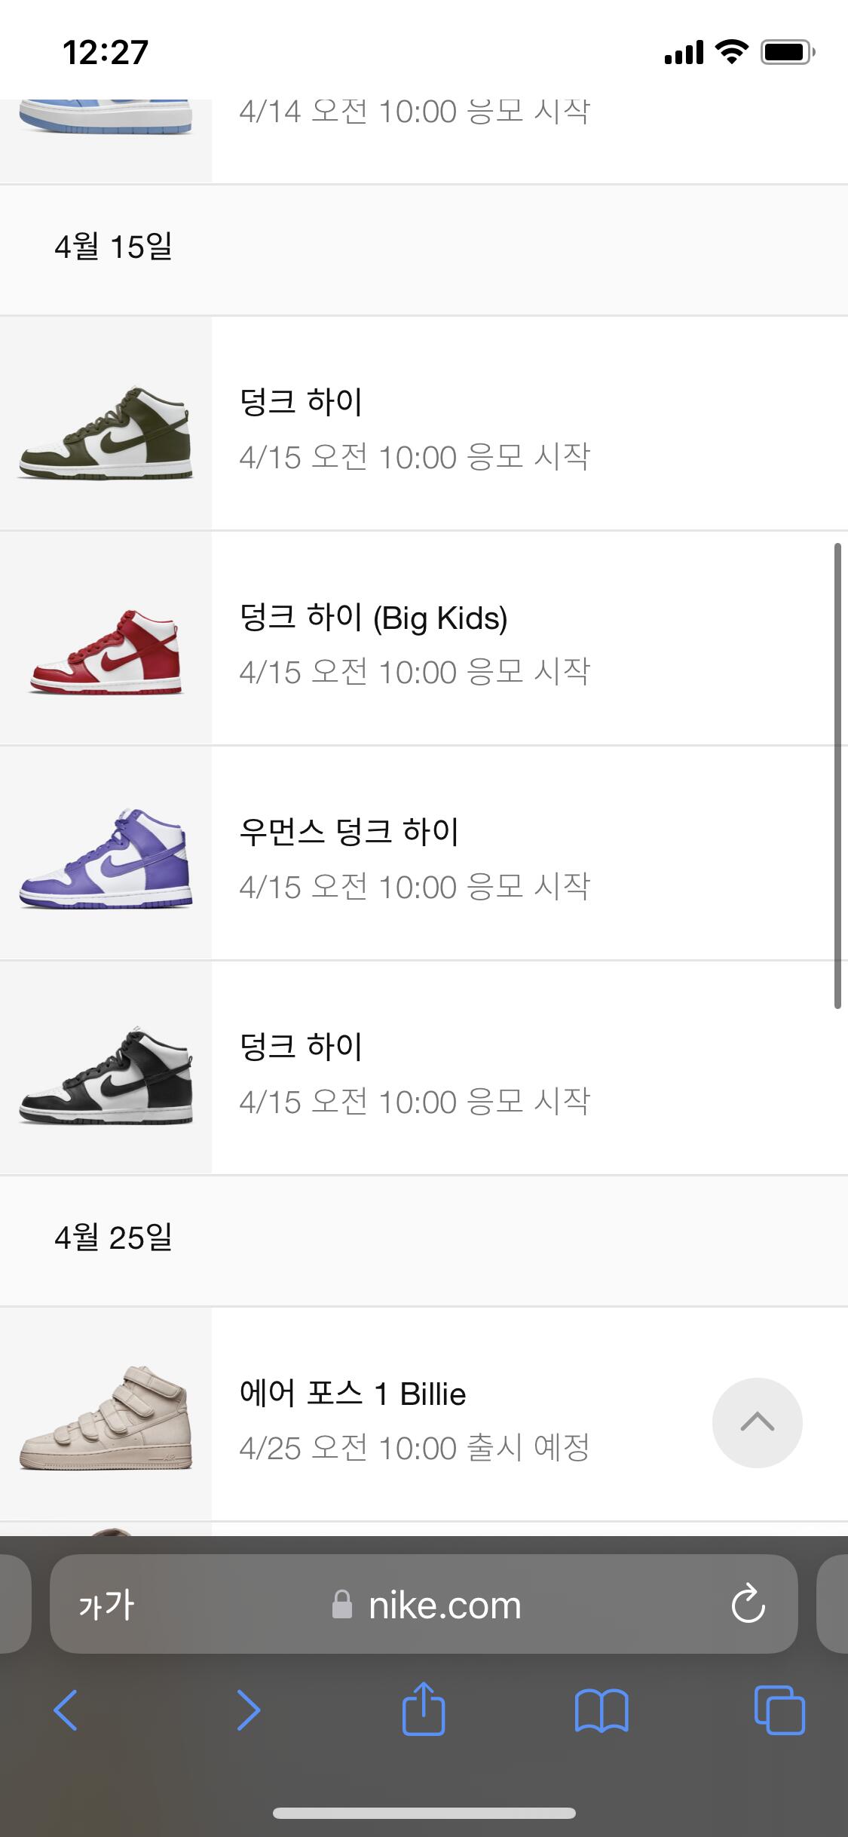Tap the Safari back arrow
This screenshot has width=848, height=1837.
pyautogui.click(x=66, y=1710)
